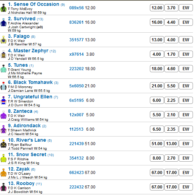Select Survived win odds 16.00
195x195 pixels.
[x=157, y=22]
